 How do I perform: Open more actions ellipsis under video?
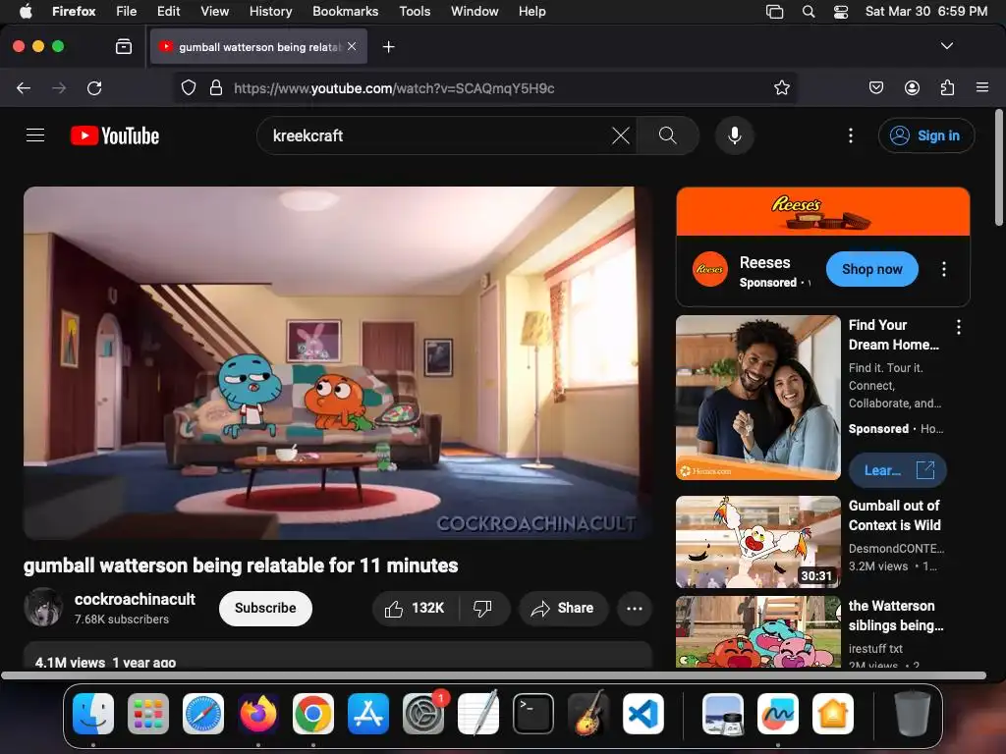pyautogui.click(x=635, y=608)
